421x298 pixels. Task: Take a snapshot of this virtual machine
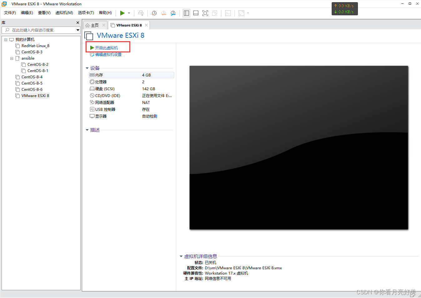point(154,13)
